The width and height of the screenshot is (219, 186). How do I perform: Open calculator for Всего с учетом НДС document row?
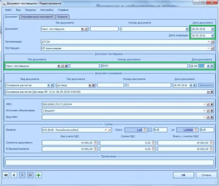click(x=211, y=143)
